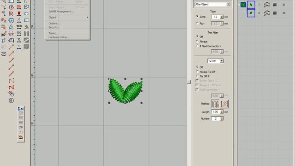The width and height of the screenshot is (295, 166).
Task: Choose the second crossed tie-off Method icon
Action: pos(224,104)
